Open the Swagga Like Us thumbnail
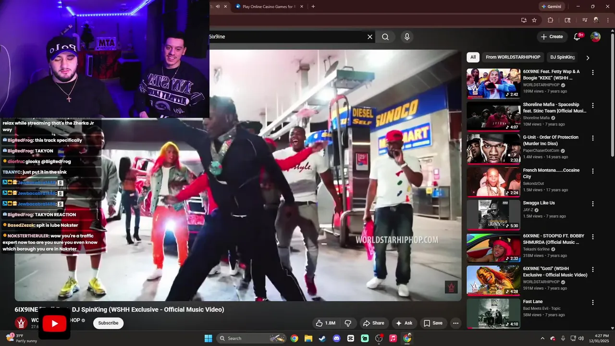This screenshot has width=615, height=346. (493, 215)
